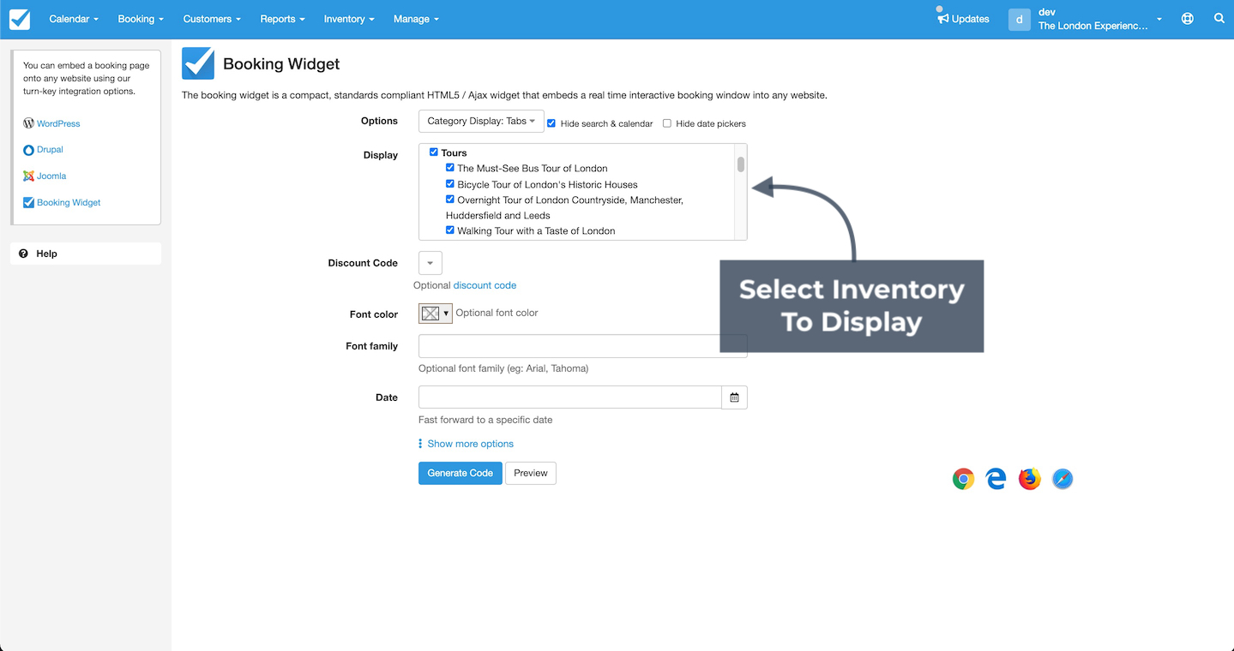This screenshot has width=1234, height=651.
Task: Open the Font color swatch picker
Action: point(436,314)
